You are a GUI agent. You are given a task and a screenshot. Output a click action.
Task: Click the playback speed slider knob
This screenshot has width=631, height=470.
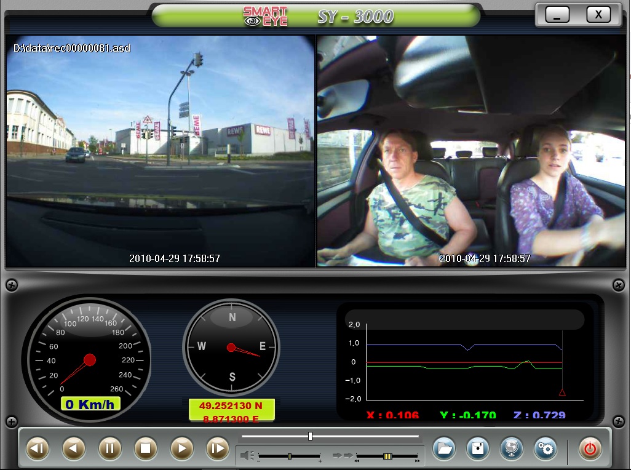(387, 456)
